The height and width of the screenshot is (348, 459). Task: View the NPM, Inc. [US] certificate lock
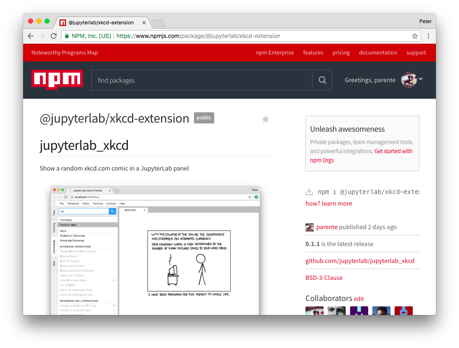(67, 36)
